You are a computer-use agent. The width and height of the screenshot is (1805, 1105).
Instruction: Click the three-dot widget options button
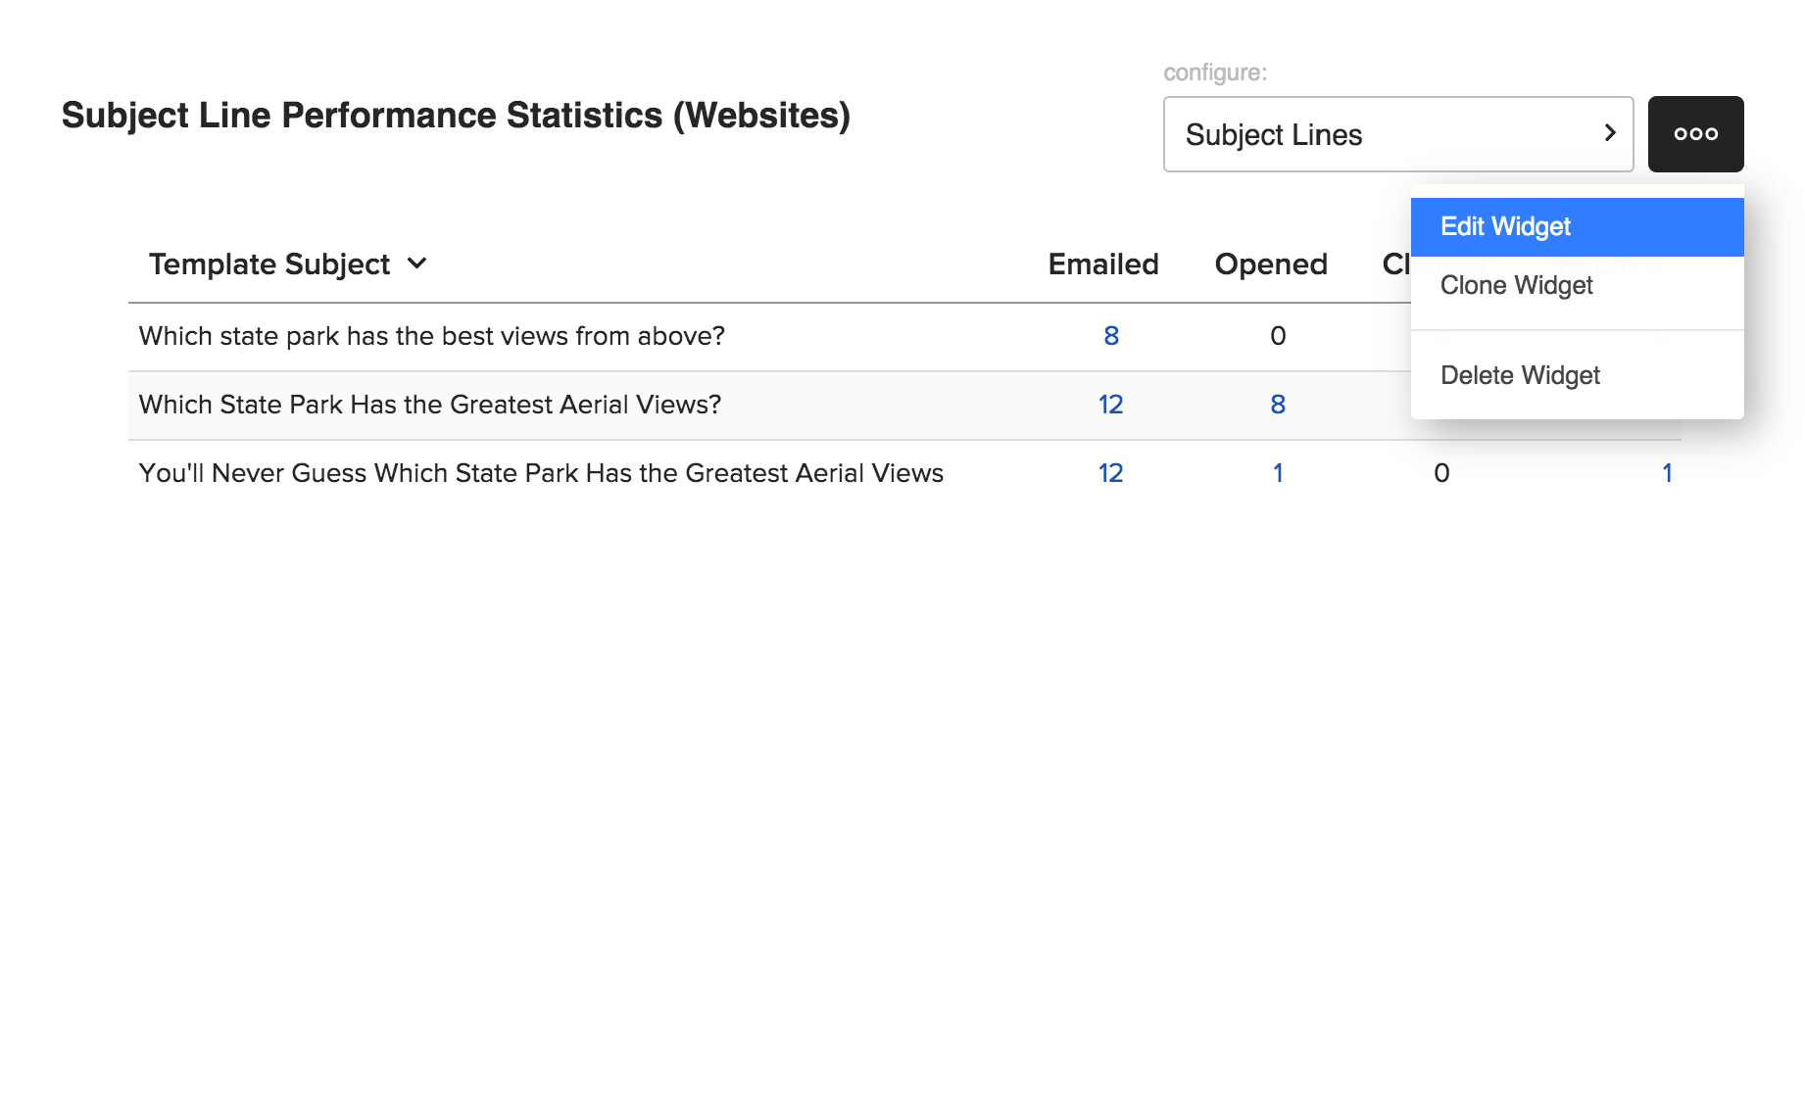1695,134
